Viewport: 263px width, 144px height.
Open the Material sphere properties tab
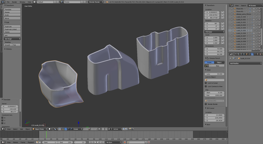pyautogui.click(x=257, y=54)
